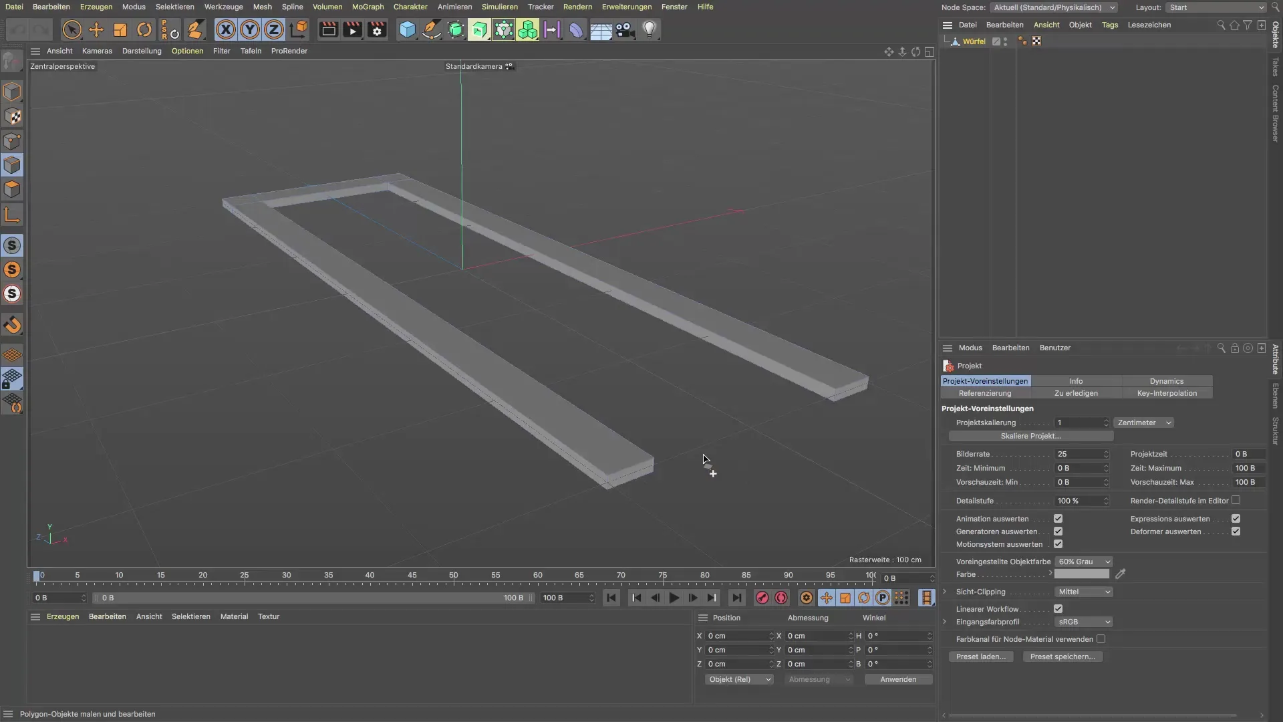Viewport: 1283px width, 722px height.
Task: Click the coordinate system cube icon
Action: tap(299, 29)
